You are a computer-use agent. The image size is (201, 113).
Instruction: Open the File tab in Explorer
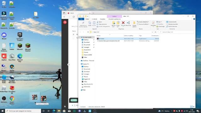click(81, 19)
